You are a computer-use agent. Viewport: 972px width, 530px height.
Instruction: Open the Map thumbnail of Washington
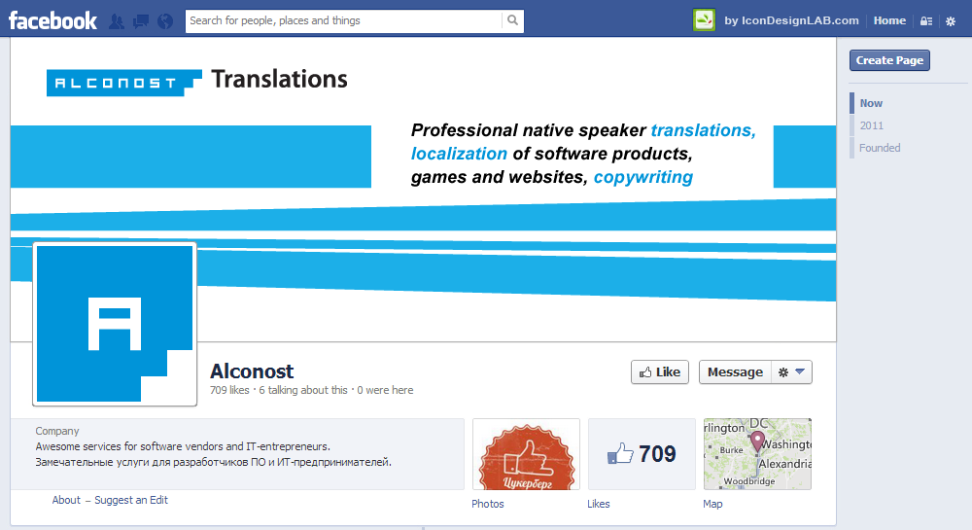(757, 454)
